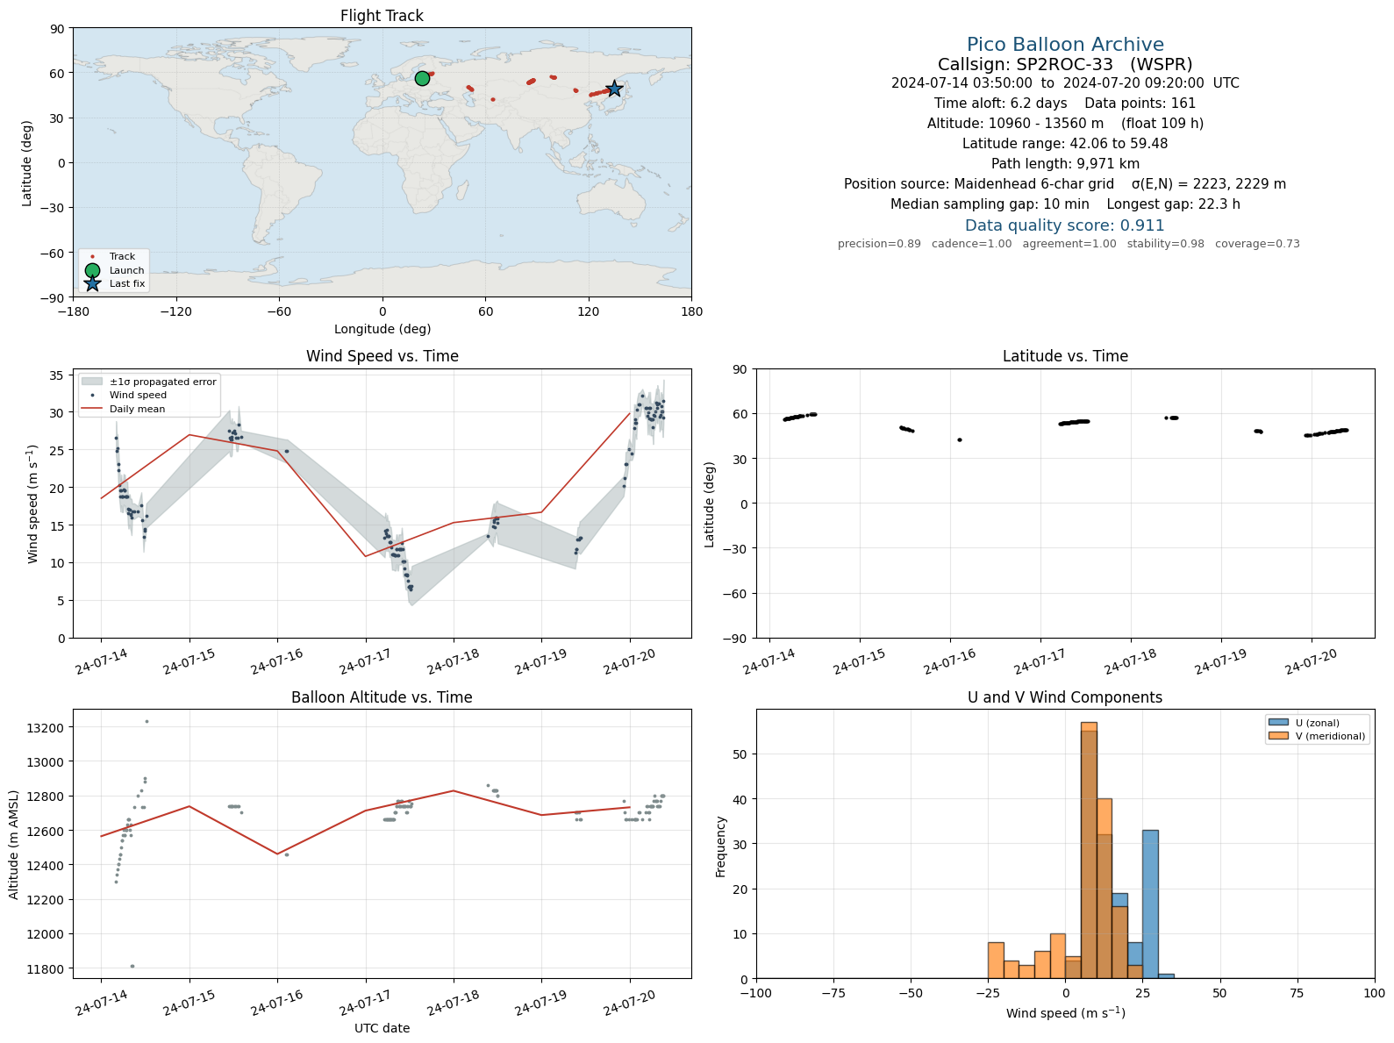1394x1043 pixels.
Task: Select the Callsign SP2ROC-33 (WSPR) line
Action: coord(1065,64)
